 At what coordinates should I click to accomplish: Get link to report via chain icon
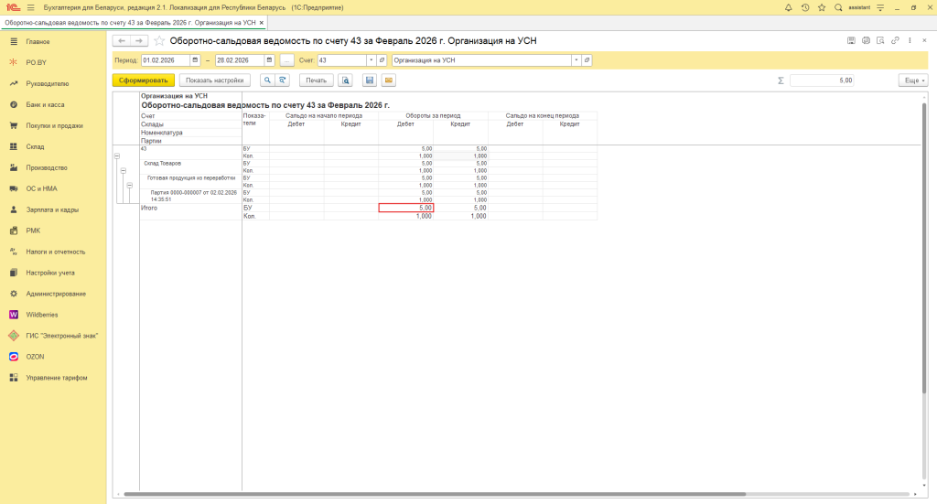(x=895, y=40)
